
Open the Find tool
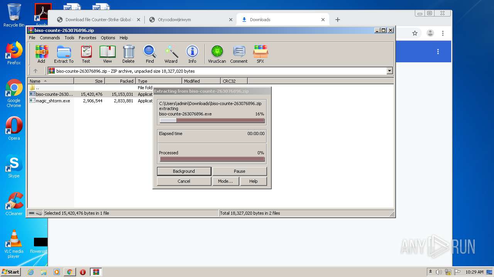(x=150, y=54)
